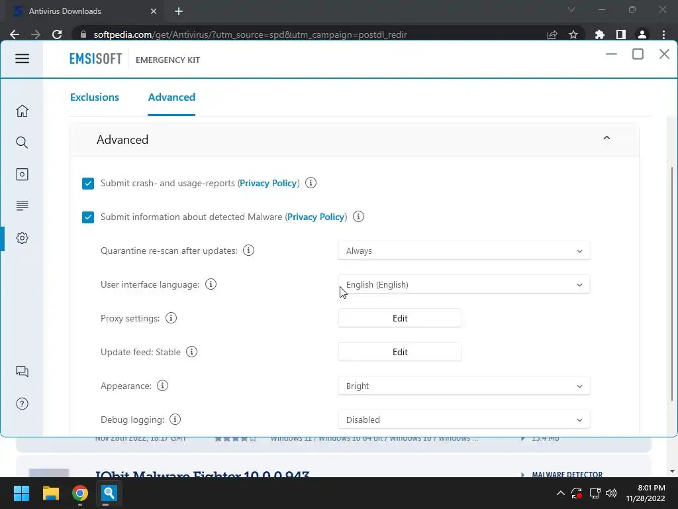Open the Quarantine icon in sidebar

[x=22, y=174]
